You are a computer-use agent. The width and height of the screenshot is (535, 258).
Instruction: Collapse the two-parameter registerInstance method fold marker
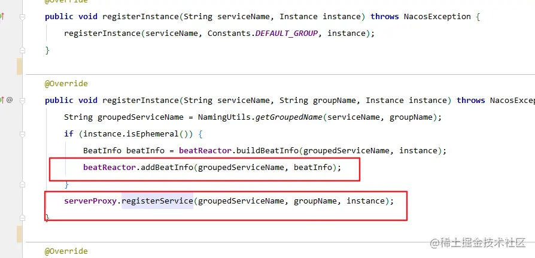[23, 17]
